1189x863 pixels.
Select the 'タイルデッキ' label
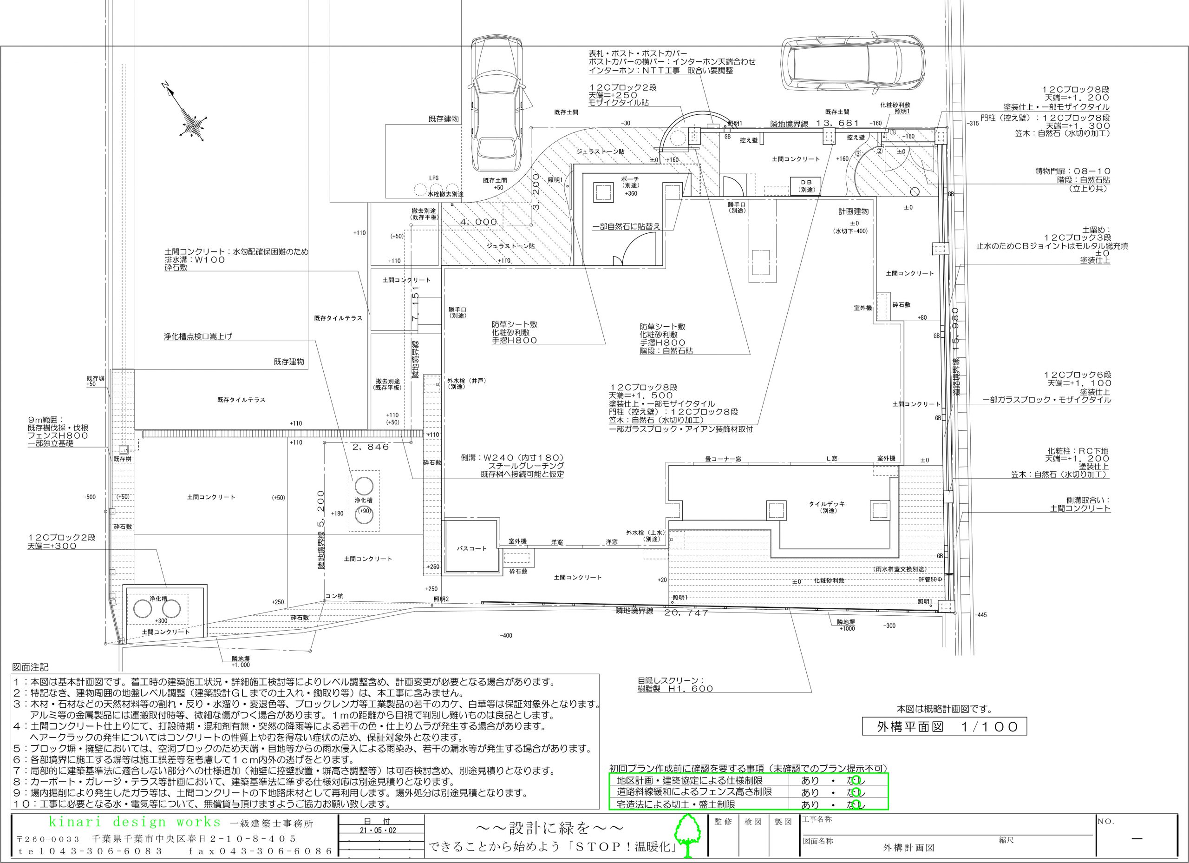click(x=827, y=504)
